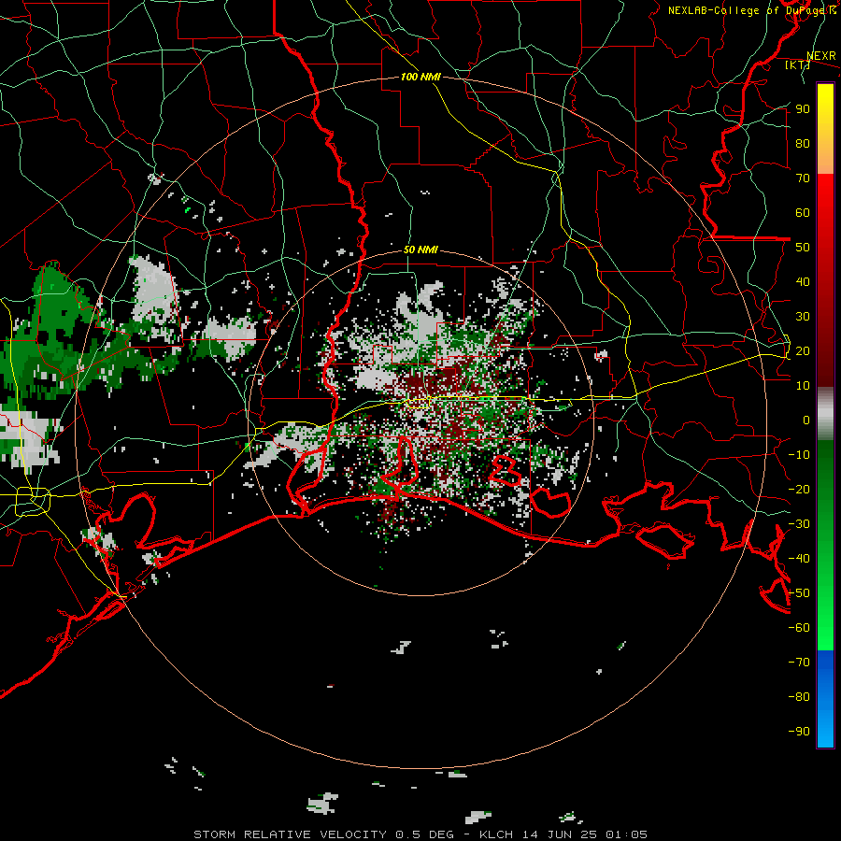
Task: Select the -10 value on velocity scale
Action: (x=799, y=455)
